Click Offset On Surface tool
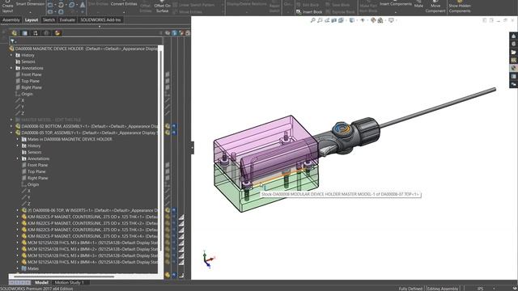Viewport: 518px width, 291px height. [x=162, y=6]
